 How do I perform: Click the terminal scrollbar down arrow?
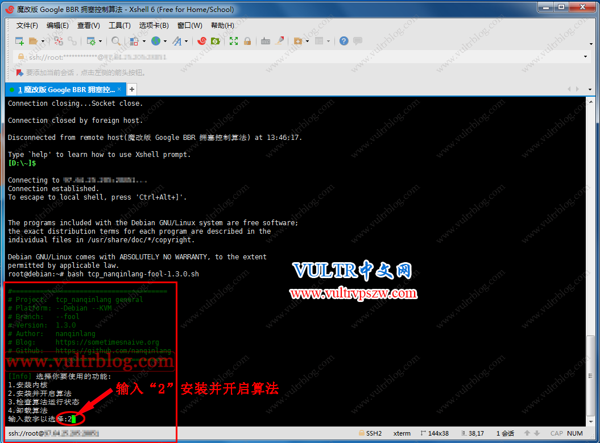pos(590,421)
